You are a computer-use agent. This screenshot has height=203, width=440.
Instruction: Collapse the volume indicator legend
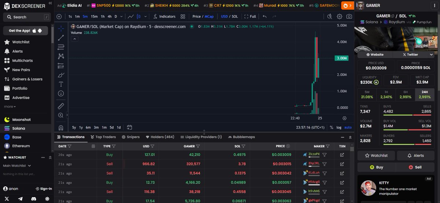[74, 39]
